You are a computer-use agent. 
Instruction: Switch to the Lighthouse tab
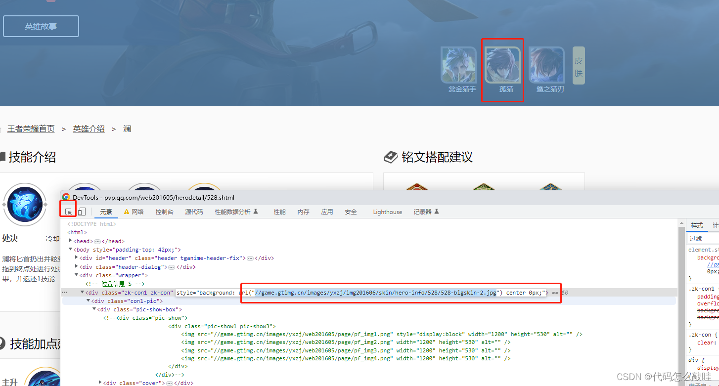click(388, 212)
